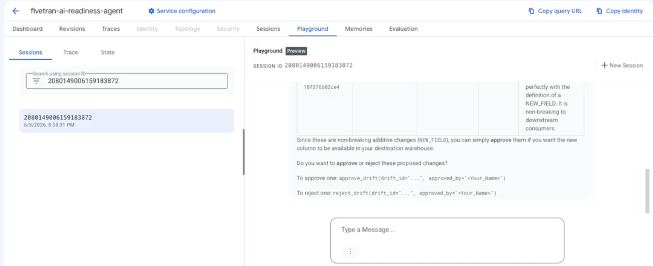Click the chat scrollbar on the right edge
The width and height of the screenshot is (653, 266).
tap(647, 191)
